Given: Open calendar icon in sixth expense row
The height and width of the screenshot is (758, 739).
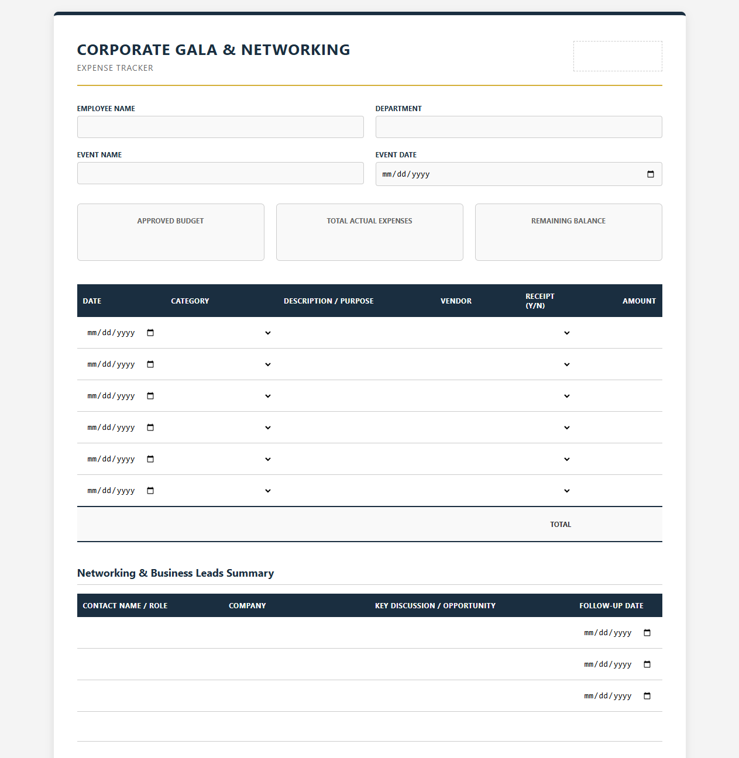Looking at the screenshot, I should coord(150,491).
